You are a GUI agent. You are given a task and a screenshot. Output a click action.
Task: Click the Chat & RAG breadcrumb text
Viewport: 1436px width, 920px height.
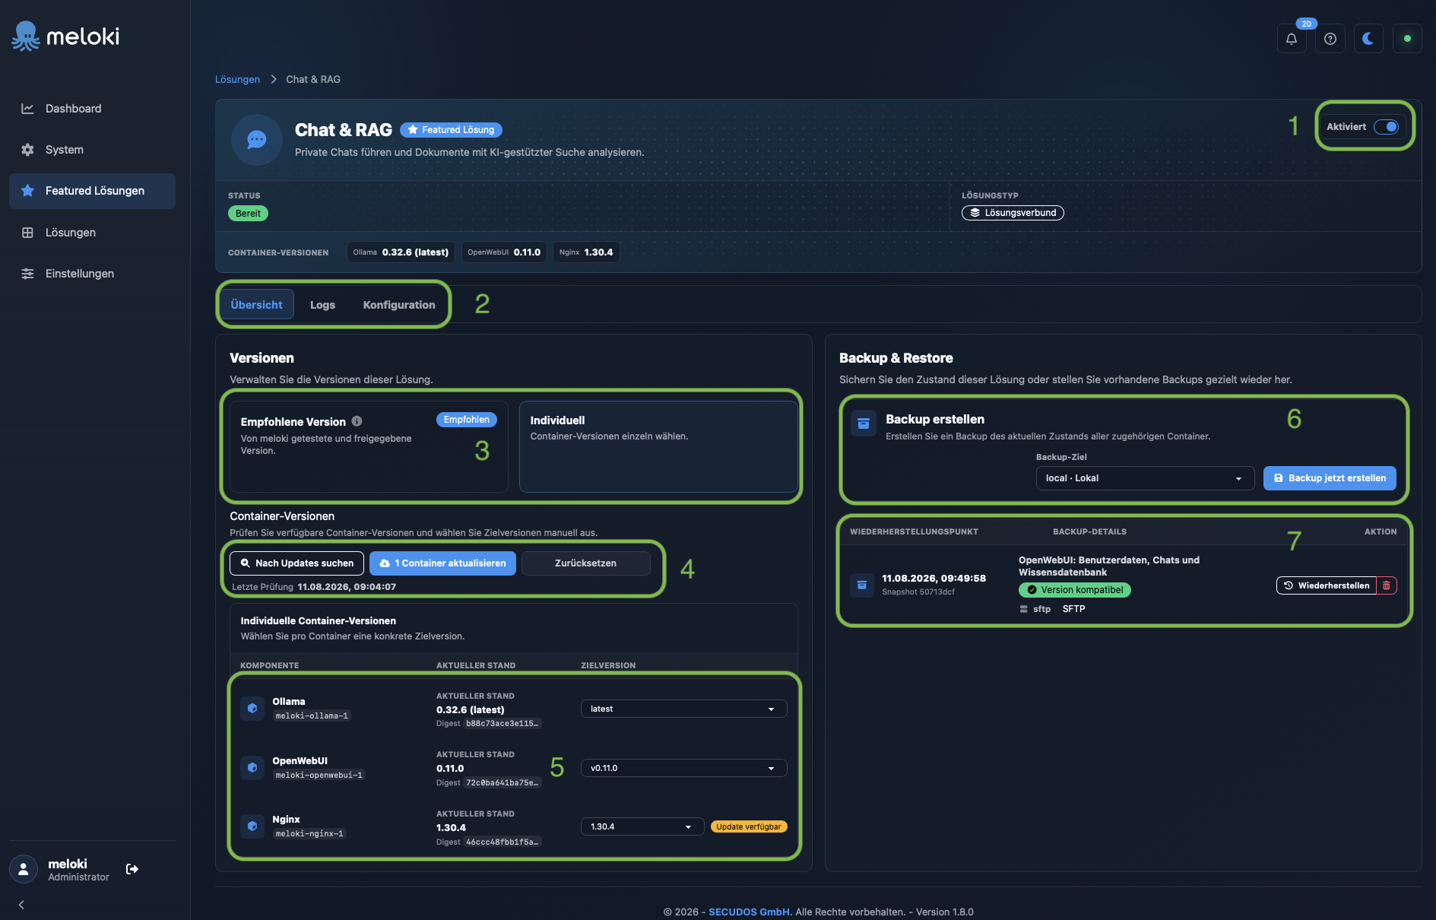tap(313, 79)
